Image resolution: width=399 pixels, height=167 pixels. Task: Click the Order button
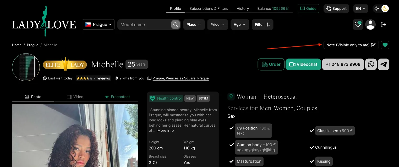(x=271, y=64)
